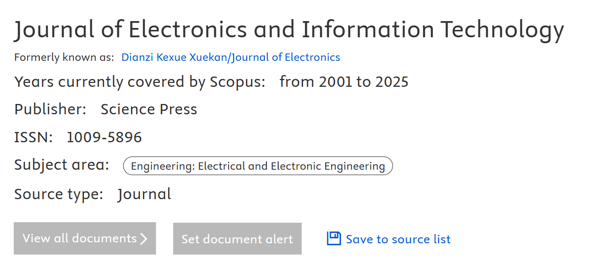The height and width of the screenshot is (258, 598).
Task: Click the "ISSN:" field label
Action: (33, 137)
